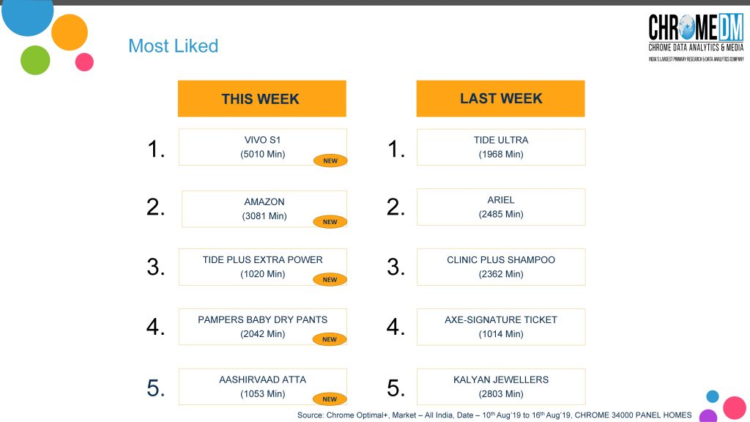The height and width of the screenshot is (422, 750).
Task: Click the NEW badge on Amazon
Action: point(330,221)
